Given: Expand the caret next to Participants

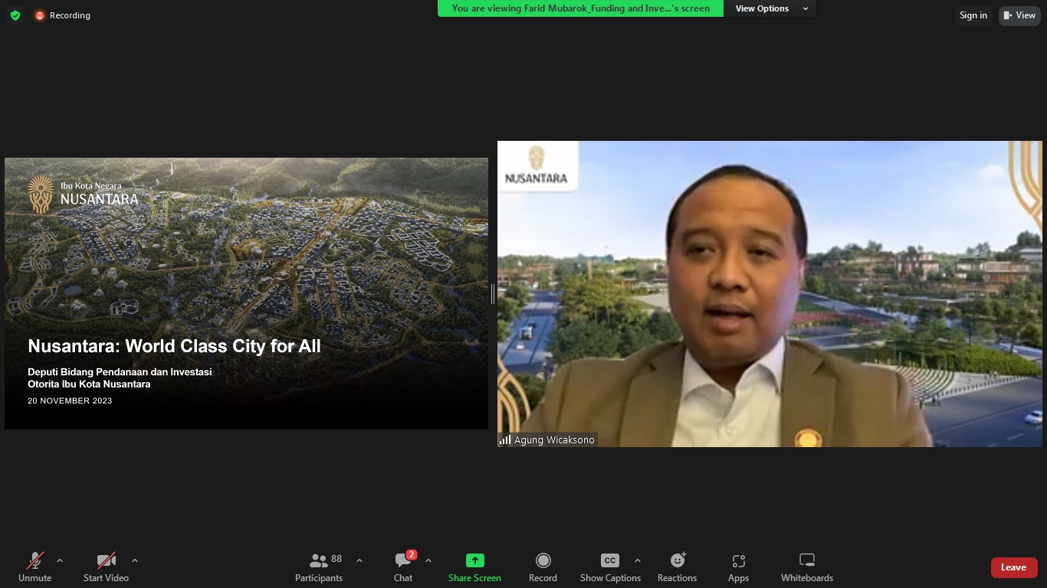Looking at the screenshot, I should 359,560.
